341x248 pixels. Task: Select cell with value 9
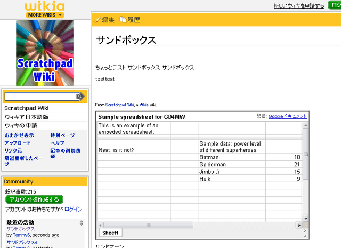pos(283,179)
